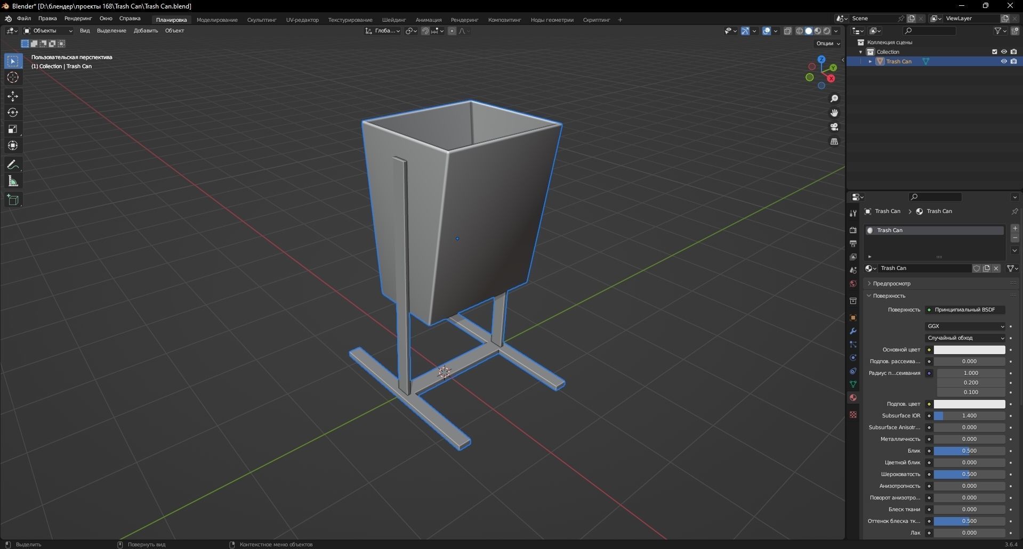Open the File menu

[24, 19]
